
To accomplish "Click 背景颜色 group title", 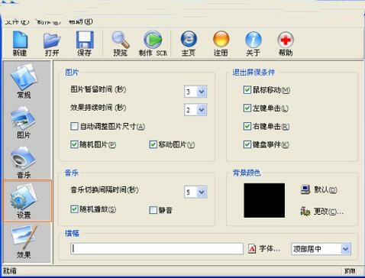I will click(x=247, y=173).
